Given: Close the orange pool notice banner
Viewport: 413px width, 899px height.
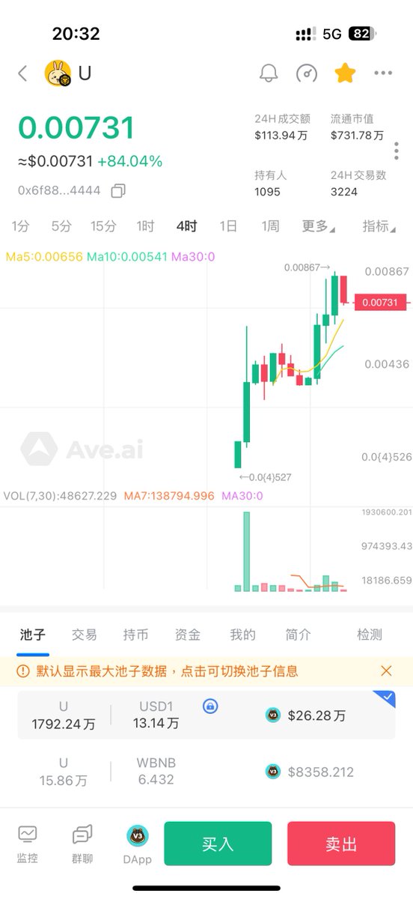Looking at the screenshot, I should click(x=386, y=671).
